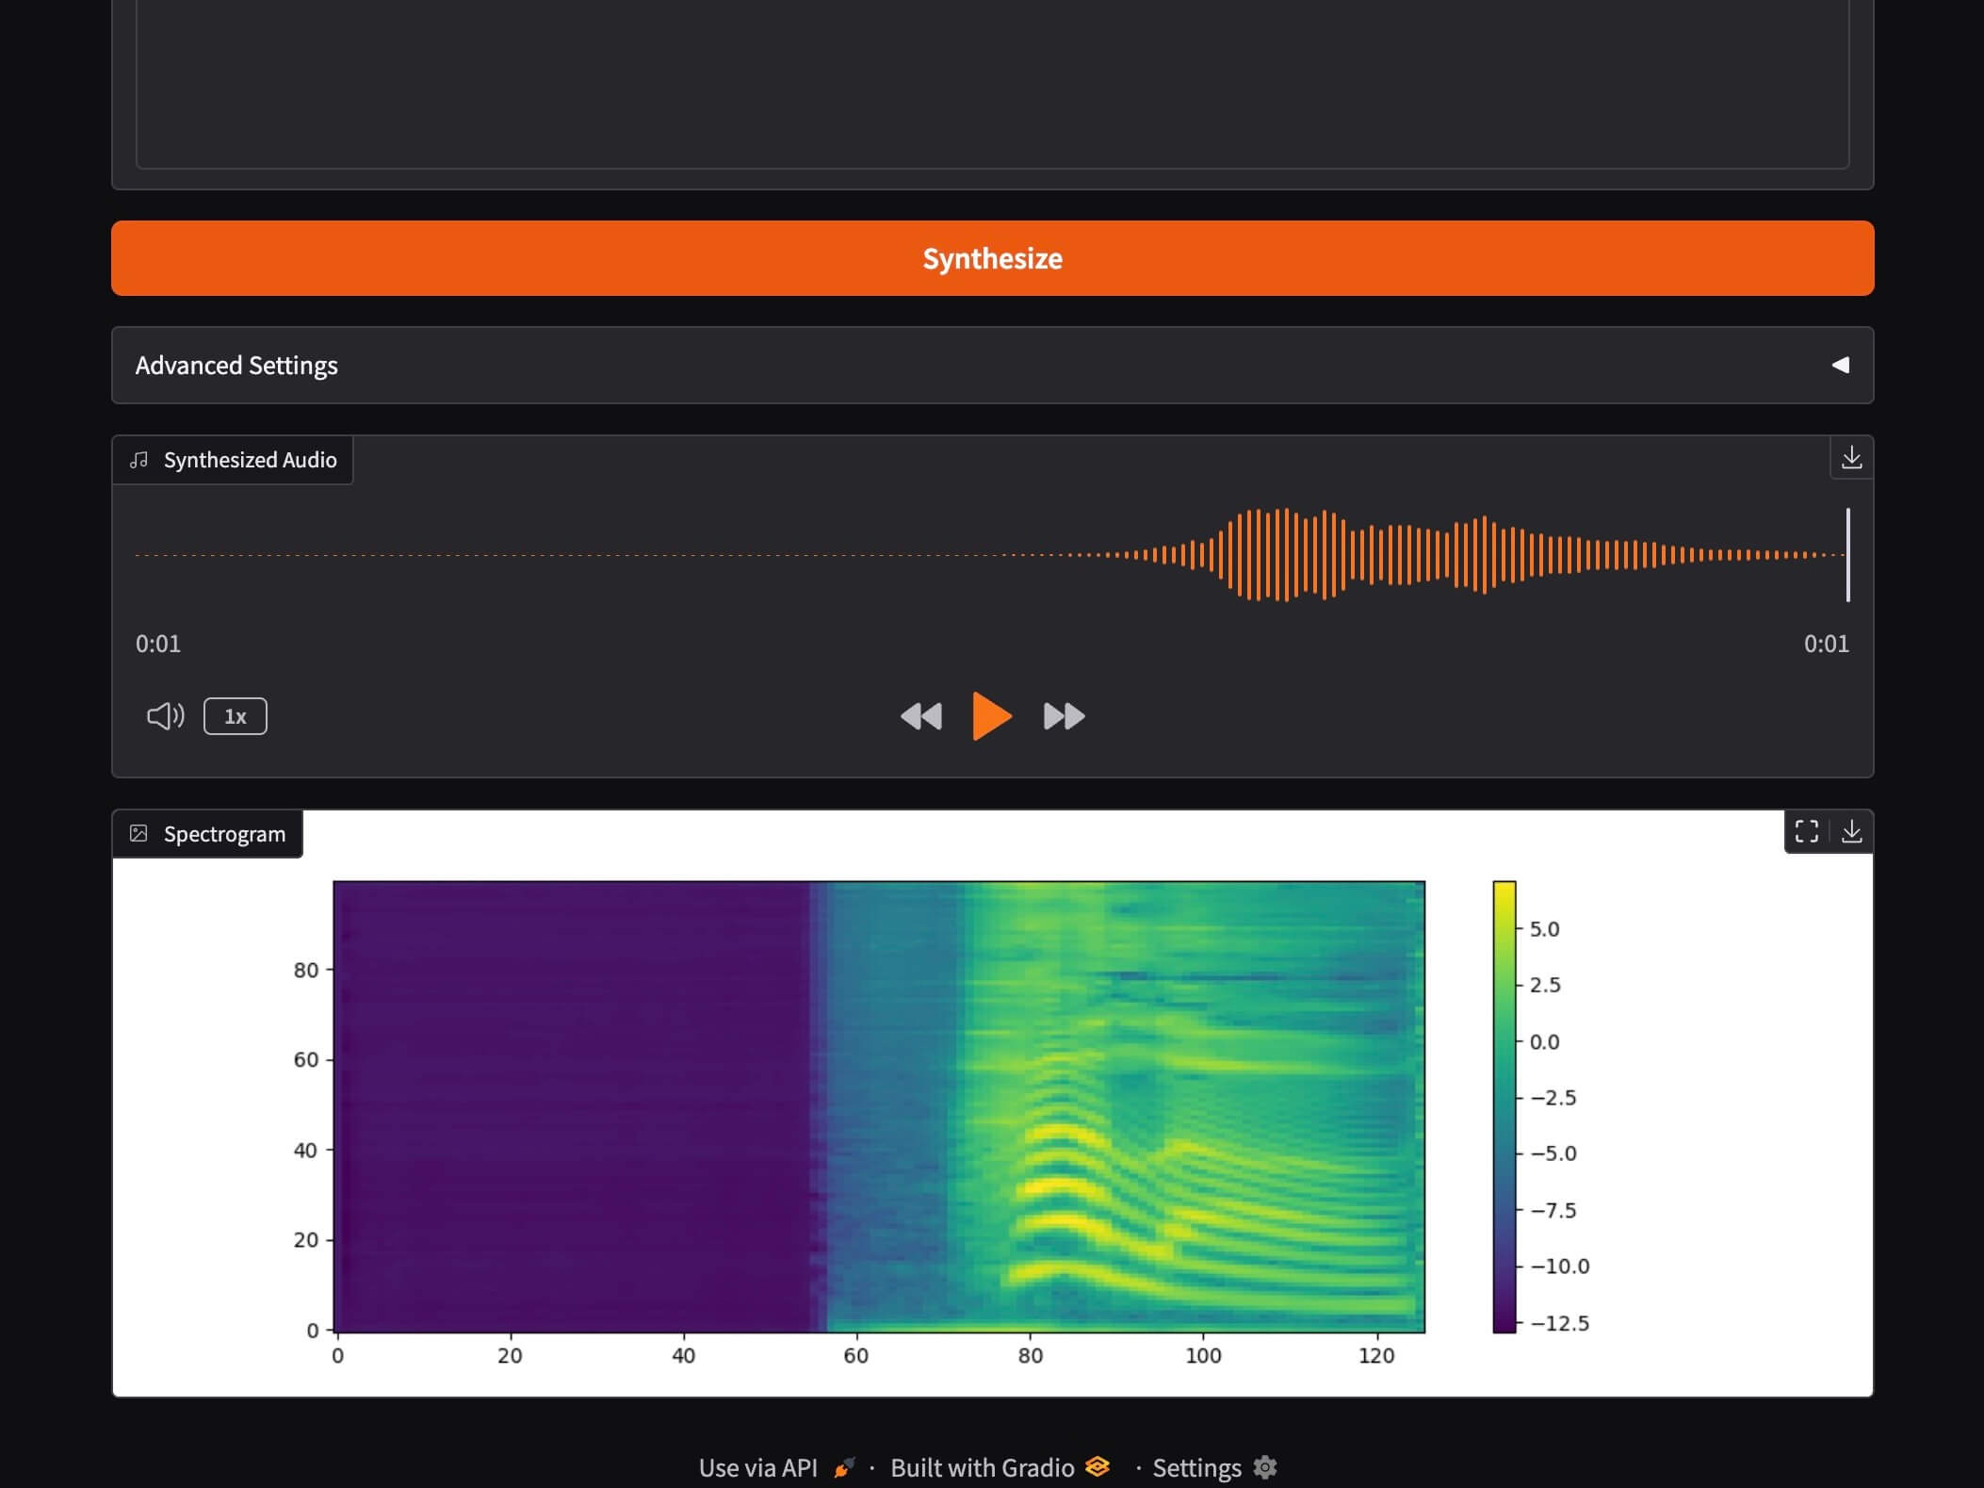Viewport: 1984px width, 1488px height.
Task: Download the spectrogram image
Action: [1851, 831]
